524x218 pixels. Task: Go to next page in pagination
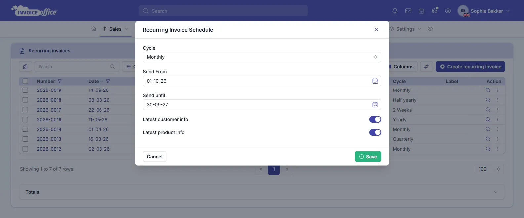[x=287, y=169]
